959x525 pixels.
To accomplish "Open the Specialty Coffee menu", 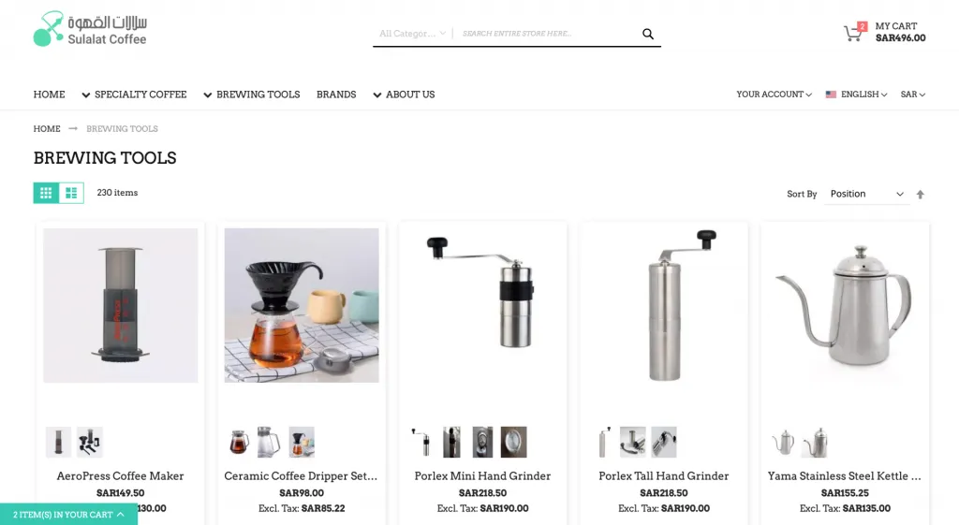I will (x=134, y=95).
